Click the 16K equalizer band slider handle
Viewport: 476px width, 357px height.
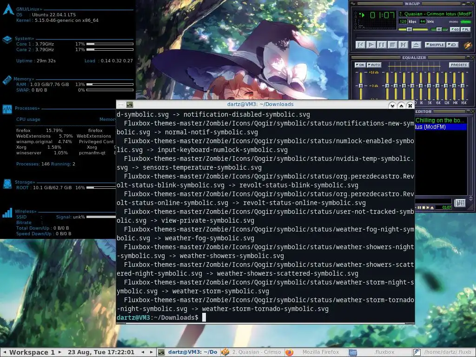tap(463, 86)
